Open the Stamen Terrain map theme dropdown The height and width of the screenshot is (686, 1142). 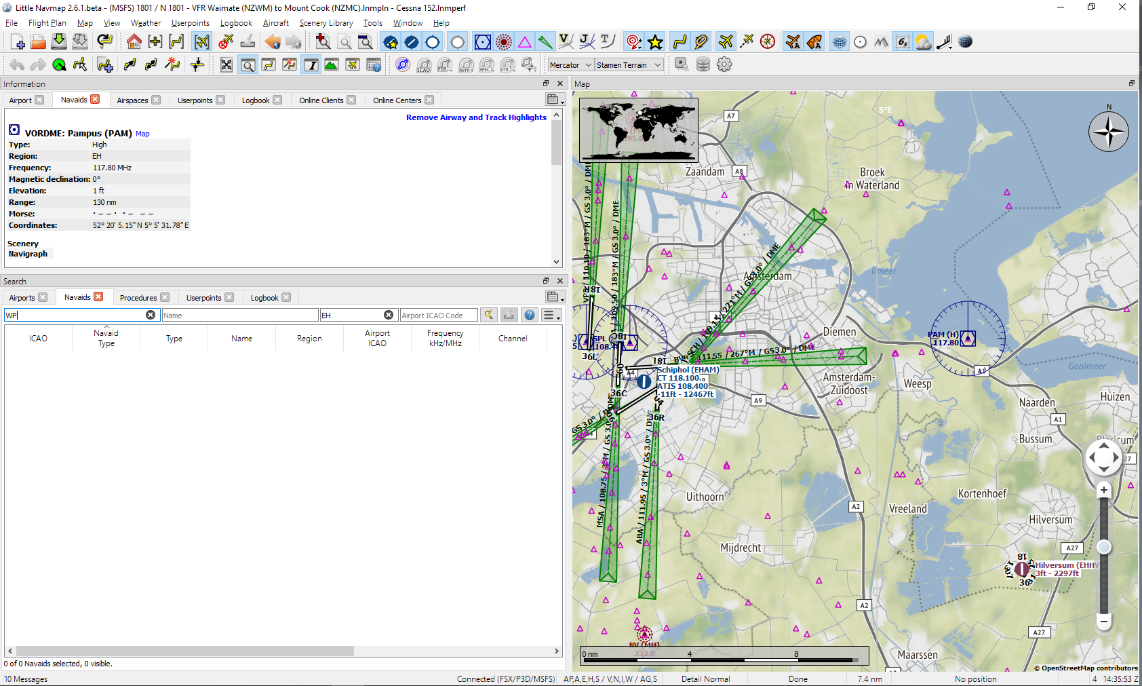629,64
